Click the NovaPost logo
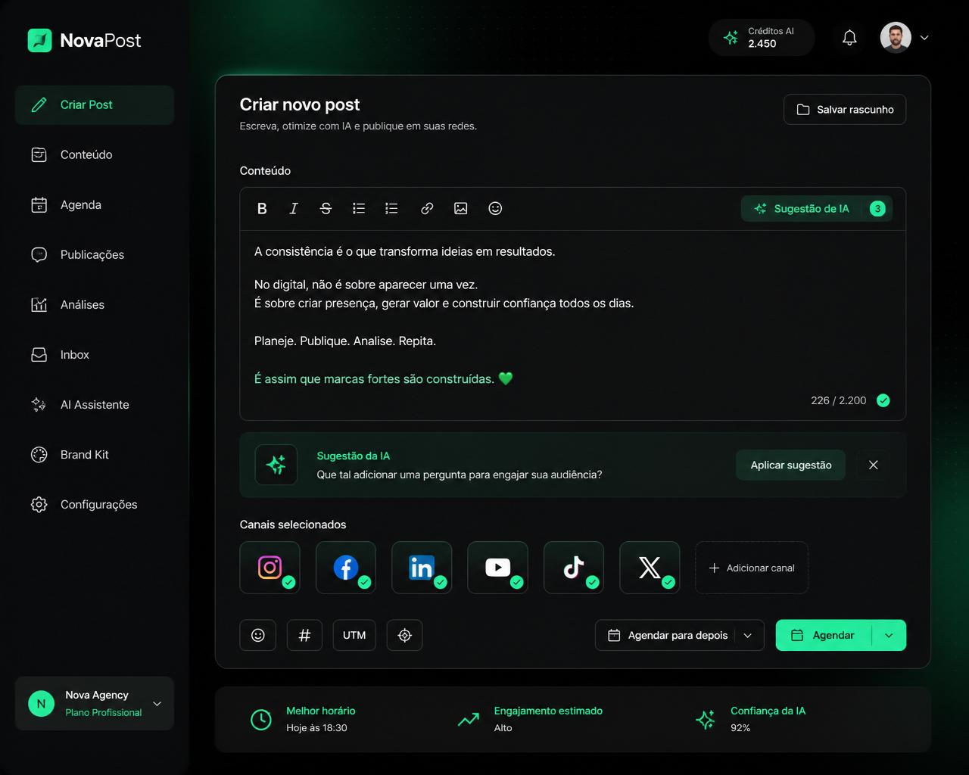Viewport: 969px width, 775px height. pos(84,40)
